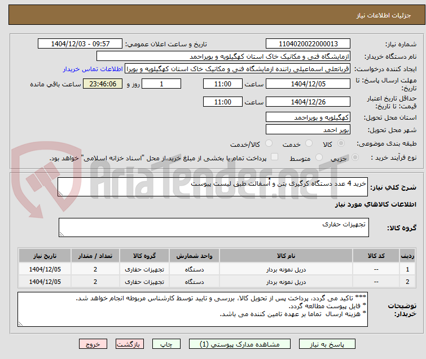
Task: Select the متوسط purchase type radio
Action: pyautogui.click(x=319, y=157)
